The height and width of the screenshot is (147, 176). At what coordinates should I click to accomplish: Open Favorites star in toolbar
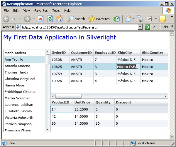pyautogui.click(x=92, y=19)
